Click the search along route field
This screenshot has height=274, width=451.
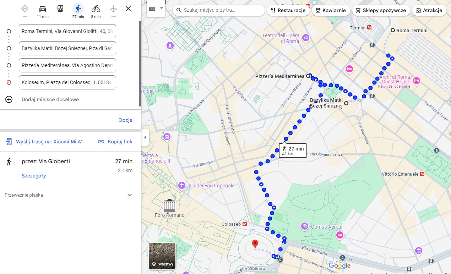(x=218, y=10)
